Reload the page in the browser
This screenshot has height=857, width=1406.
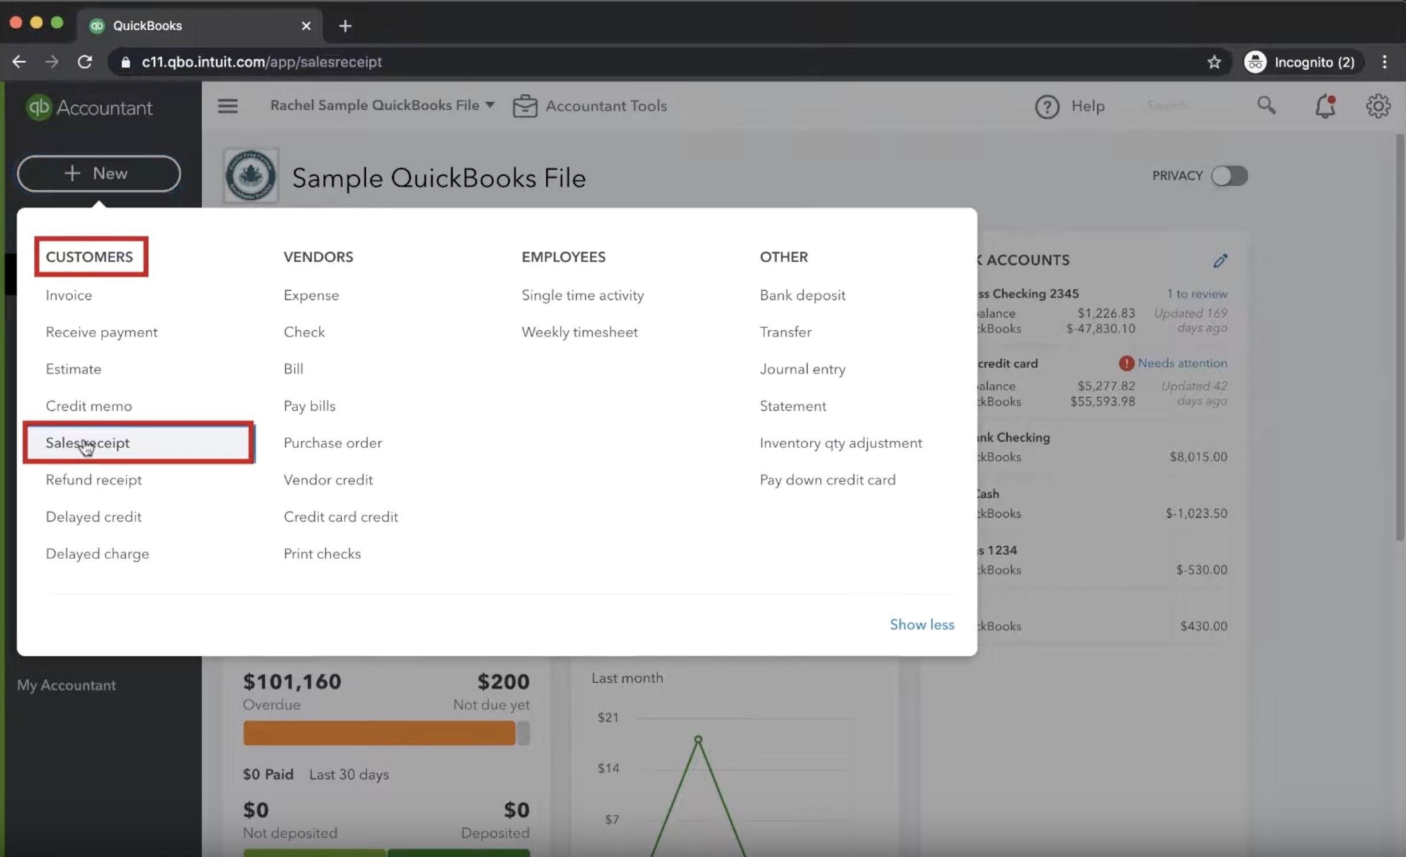click(x=85, y=62)
